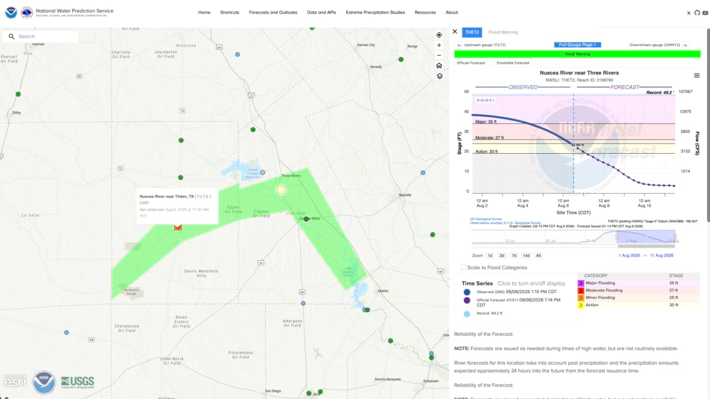Screen dimensions: 710x399
Task: Set chart zoom to 2d
Action: (x=502, y=255)
